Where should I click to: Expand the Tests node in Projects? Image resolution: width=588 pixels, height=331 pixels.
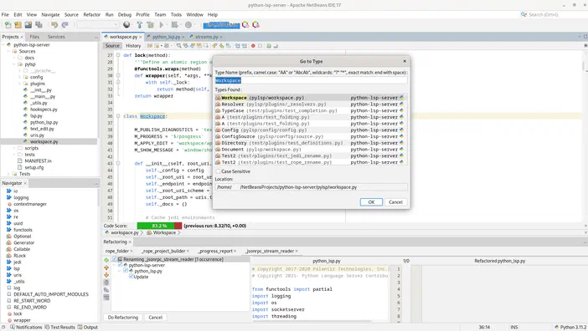pos(9,174)
